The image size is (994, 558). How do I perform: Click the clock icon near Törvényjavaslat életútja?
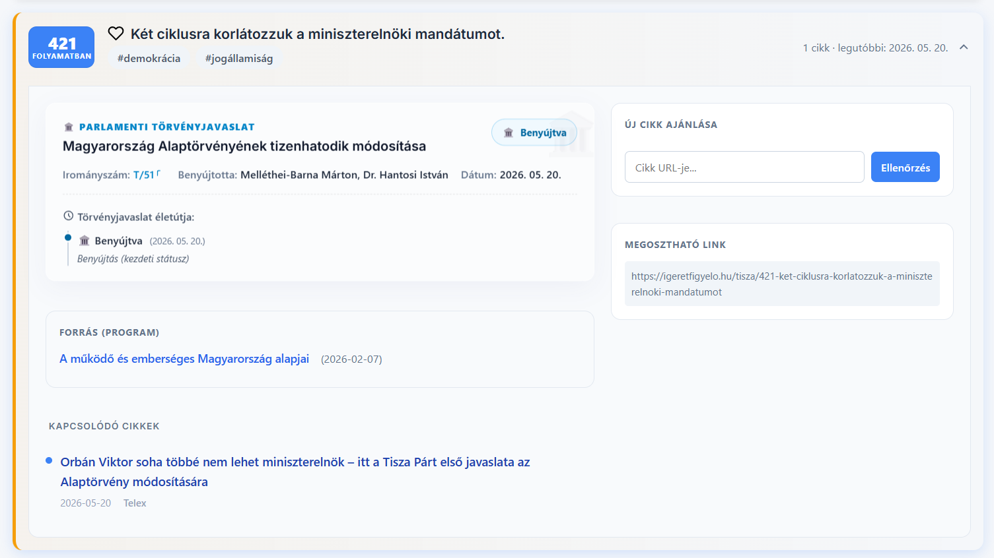click(68, 216)
